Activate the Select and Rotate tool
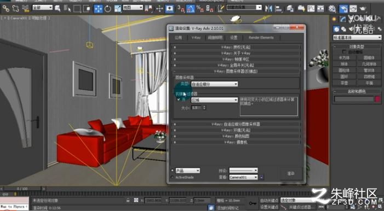Viewport: 384px width, 211px height. [108, 9]
